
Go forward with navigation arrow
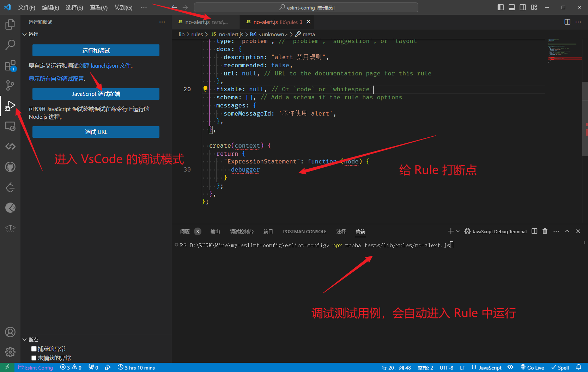click(x=186, y=7)
